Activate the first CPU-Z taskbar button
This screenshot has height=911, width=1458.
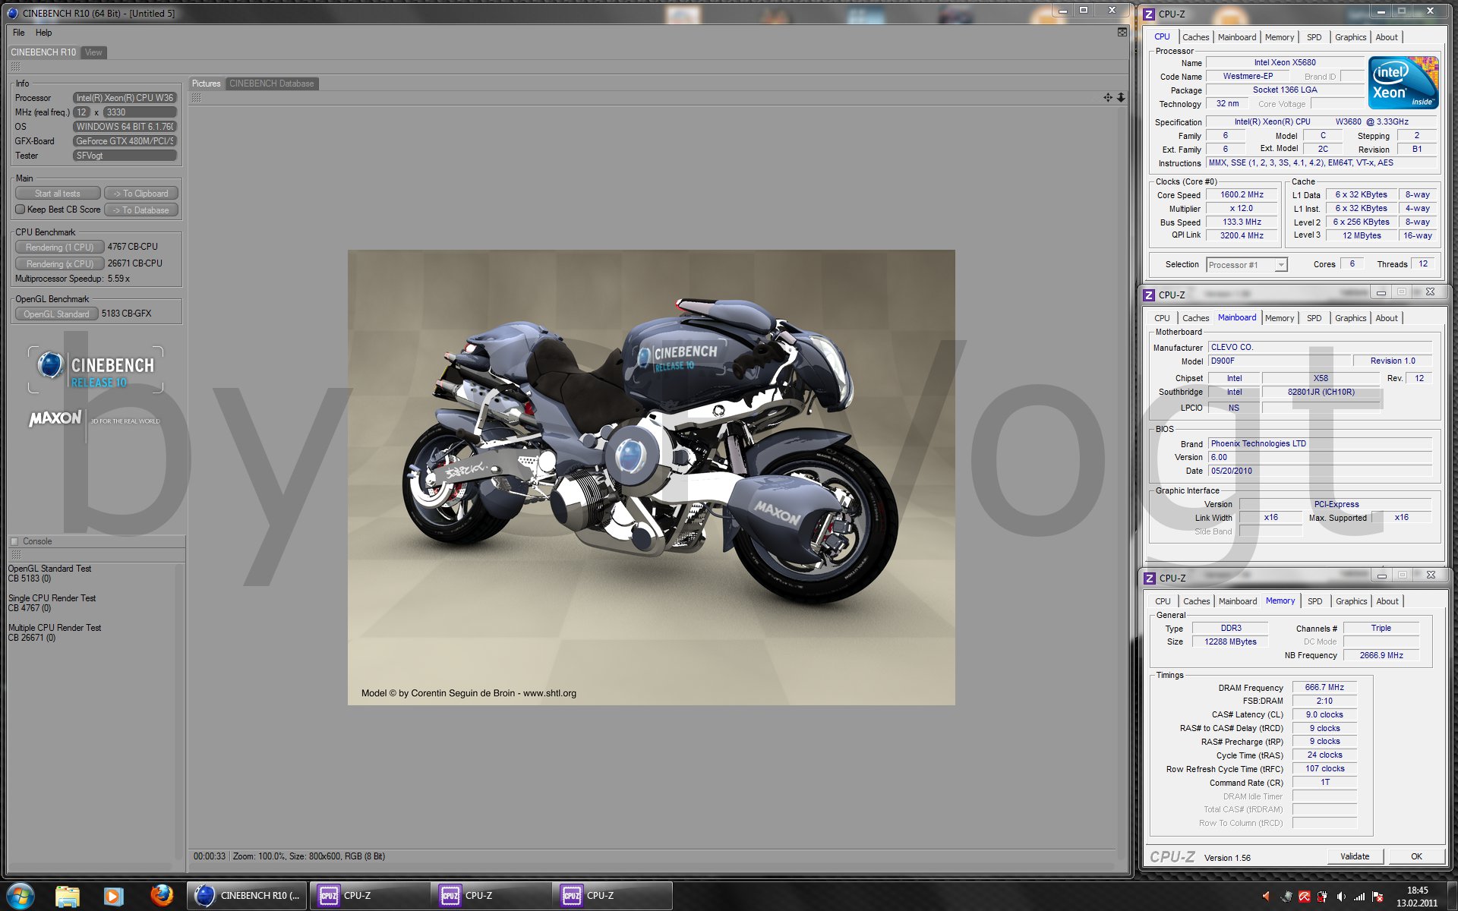(x=368, y=896)
